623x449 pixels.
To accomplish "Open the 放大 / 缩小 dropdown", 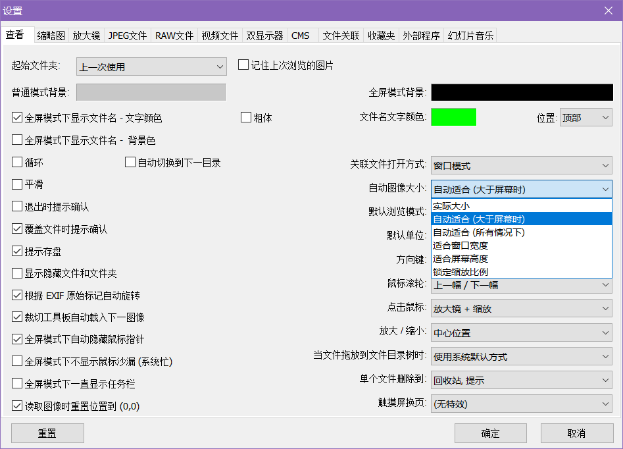I will [521, 332].
